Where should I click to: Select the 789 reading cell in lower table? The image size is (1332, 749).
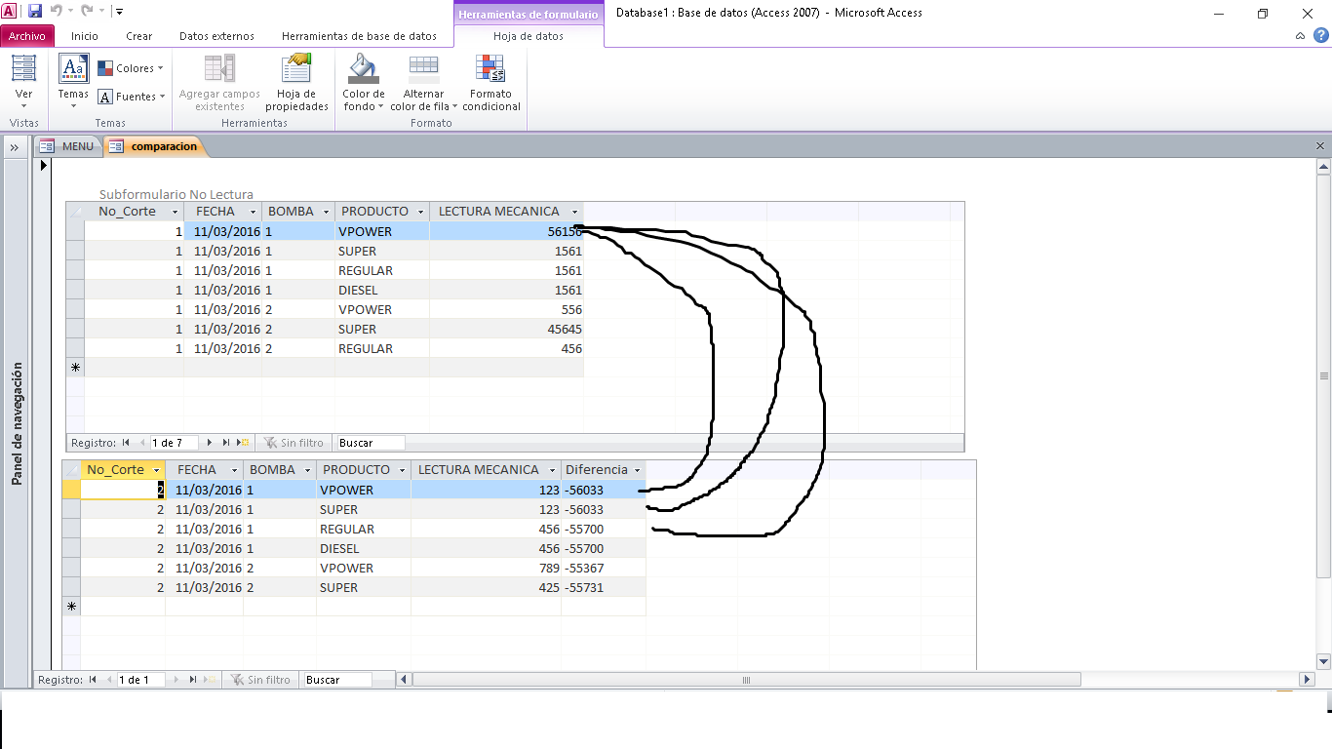pyautogui.click(x=486, y=568)
